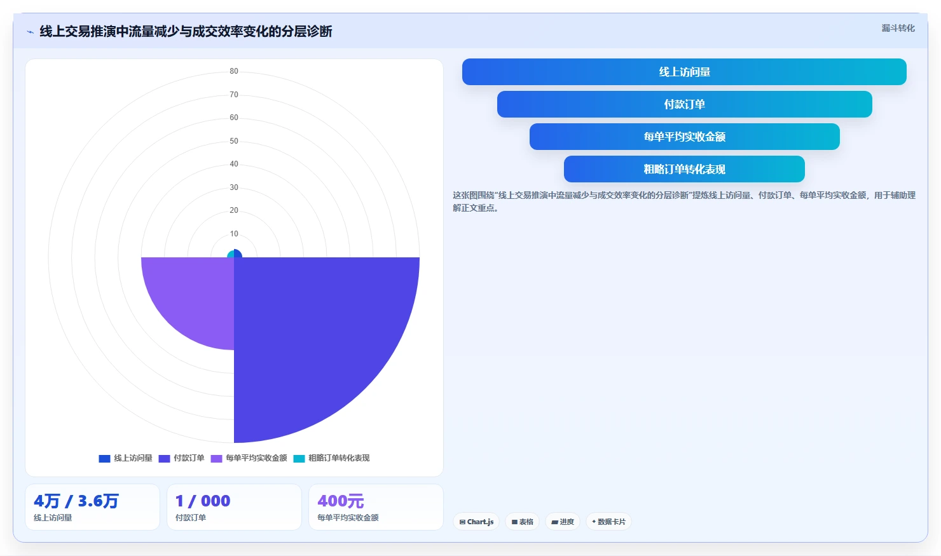Screen dimensions: 941x556
Task: Select the 线上访问量 funnel bar
Action: 684,72
